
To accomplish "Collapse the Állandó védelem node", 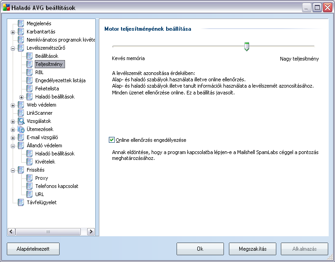I will coord(13,146).
